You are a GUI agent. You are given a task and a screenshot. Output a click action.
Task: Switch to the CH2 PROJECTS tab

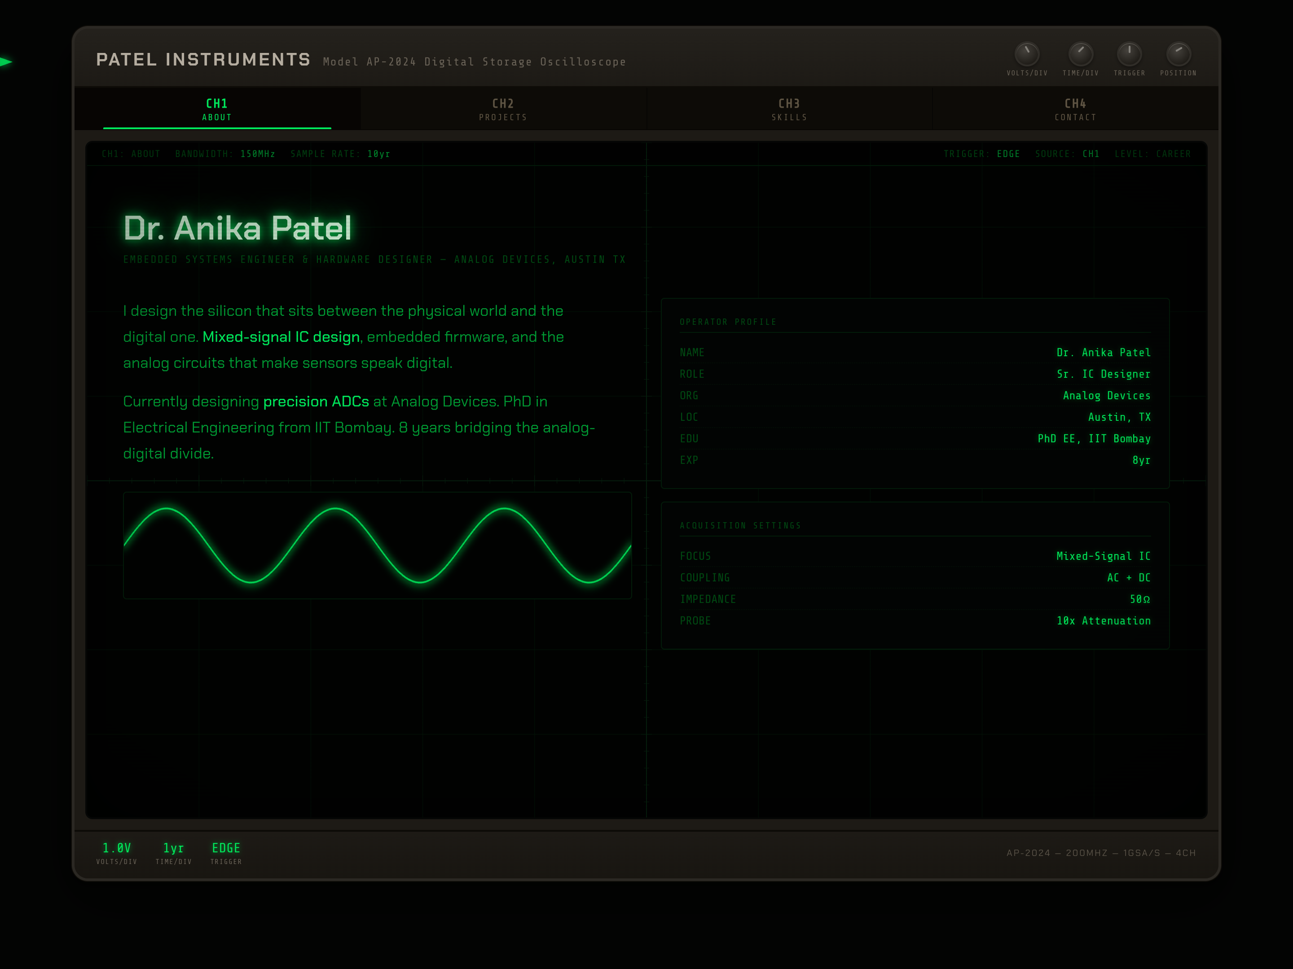pyautogui.click(x=503, y=109)
